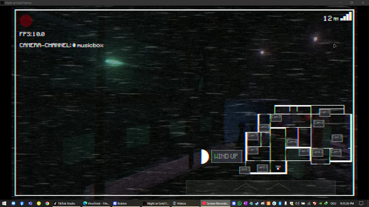This screenshot has width=369, height=207.
Task: Switch to Cam 2 on the map
Action: [319, 123]
